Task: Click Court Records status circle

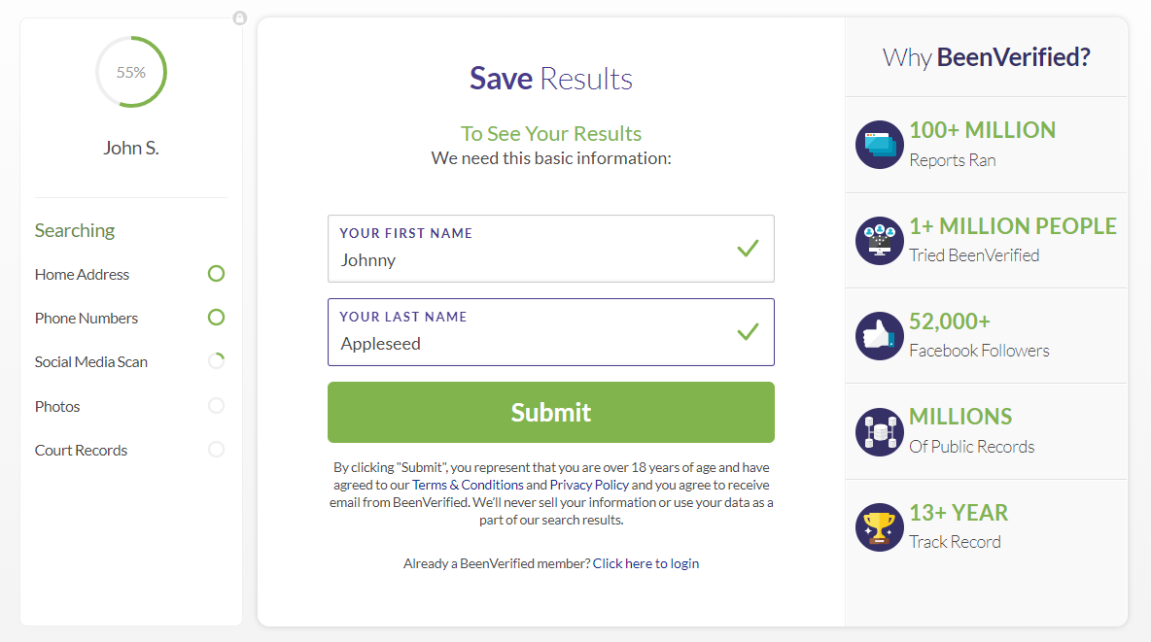Action: 216,449
